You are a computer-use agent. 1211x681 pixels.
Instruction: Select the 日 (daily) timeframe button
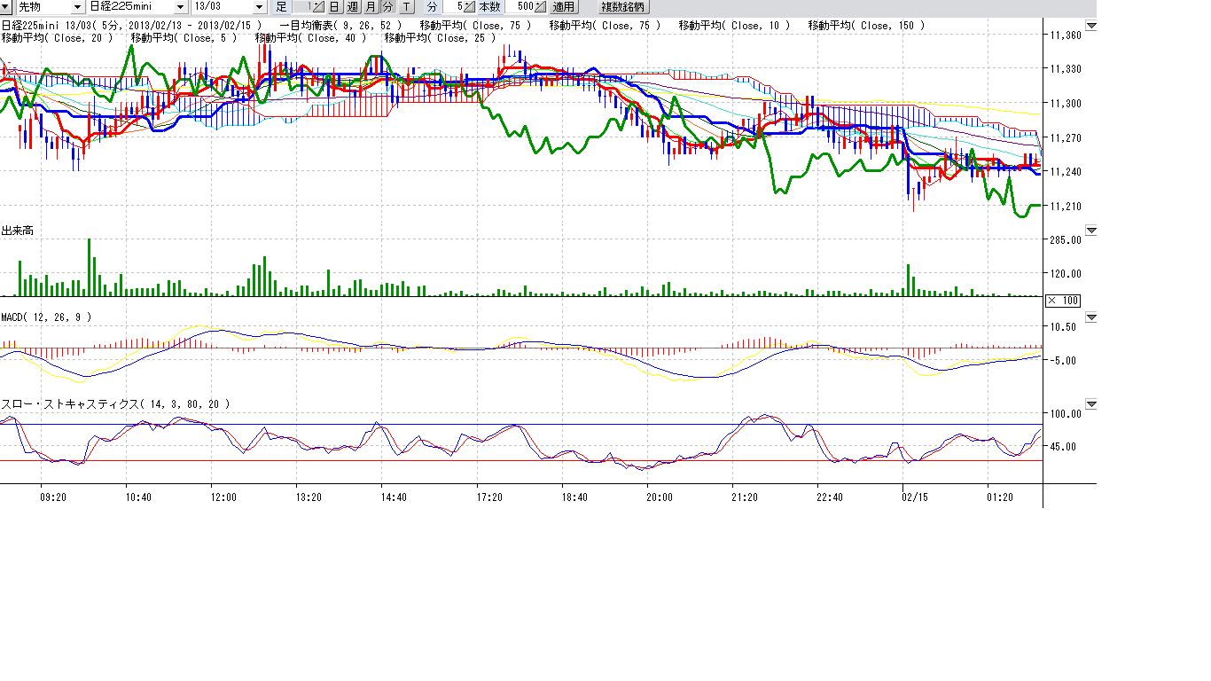(x=334, y=7)
